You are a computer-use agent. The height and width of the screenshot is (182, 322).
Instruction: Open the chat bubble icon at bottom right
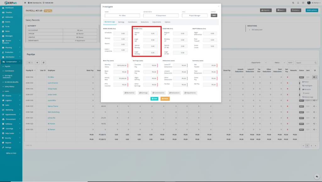pos(317,176)
